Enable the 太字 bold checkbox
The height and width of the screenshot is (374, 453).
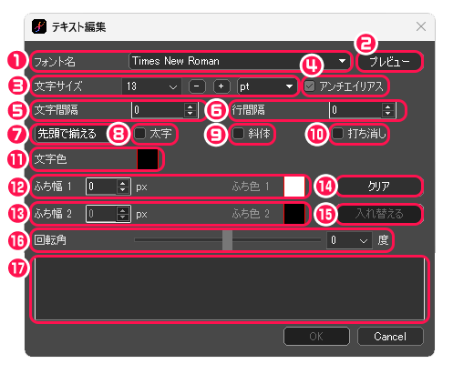click(x=140, y=134)
